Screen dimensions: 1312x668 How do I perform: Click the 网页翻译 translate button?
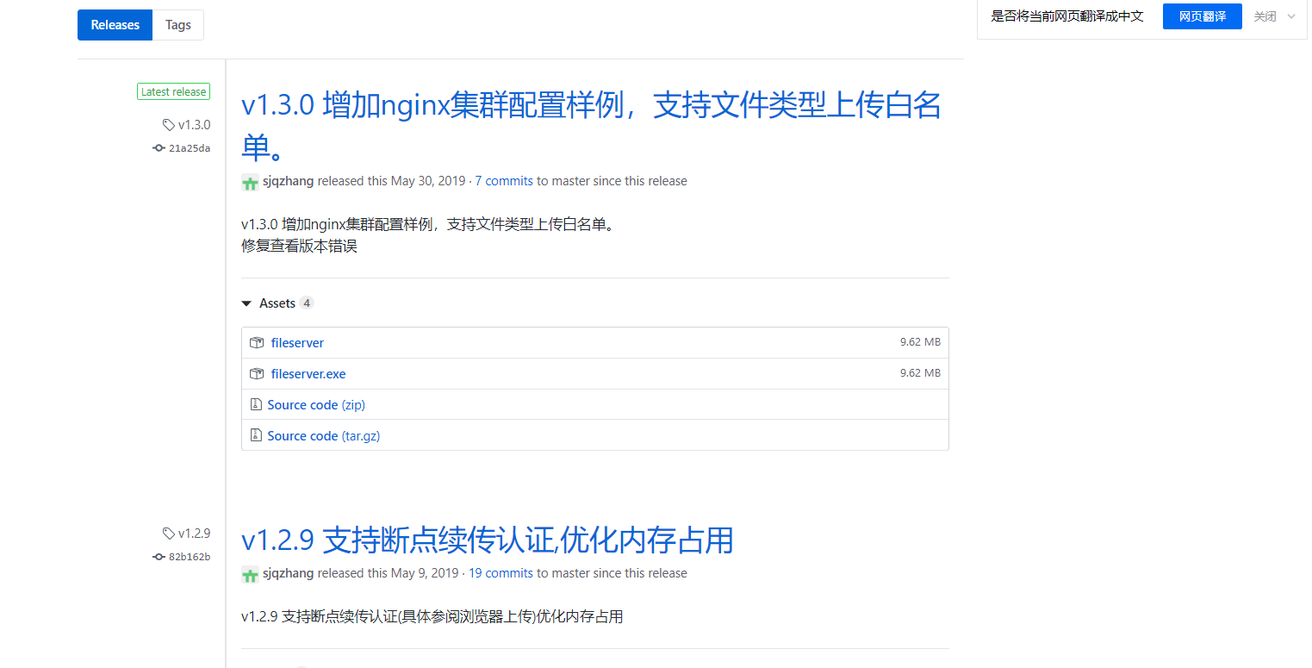pos(1202,16)
